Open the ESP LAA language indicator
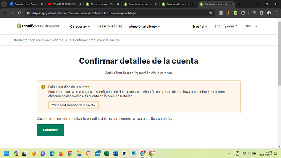281x158 pixels. point(237,154)
